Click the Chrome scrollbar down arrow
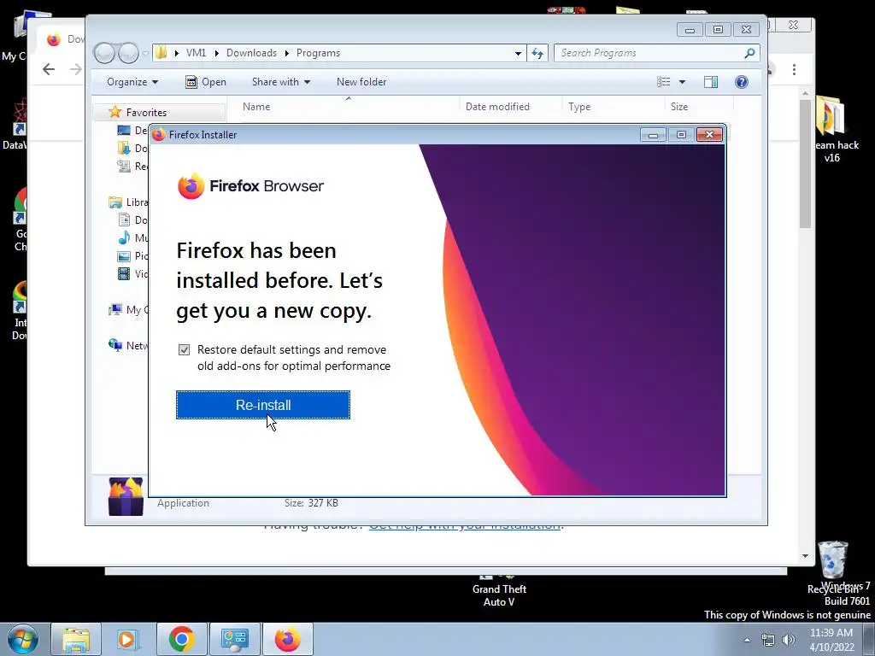 coord(805,556)
